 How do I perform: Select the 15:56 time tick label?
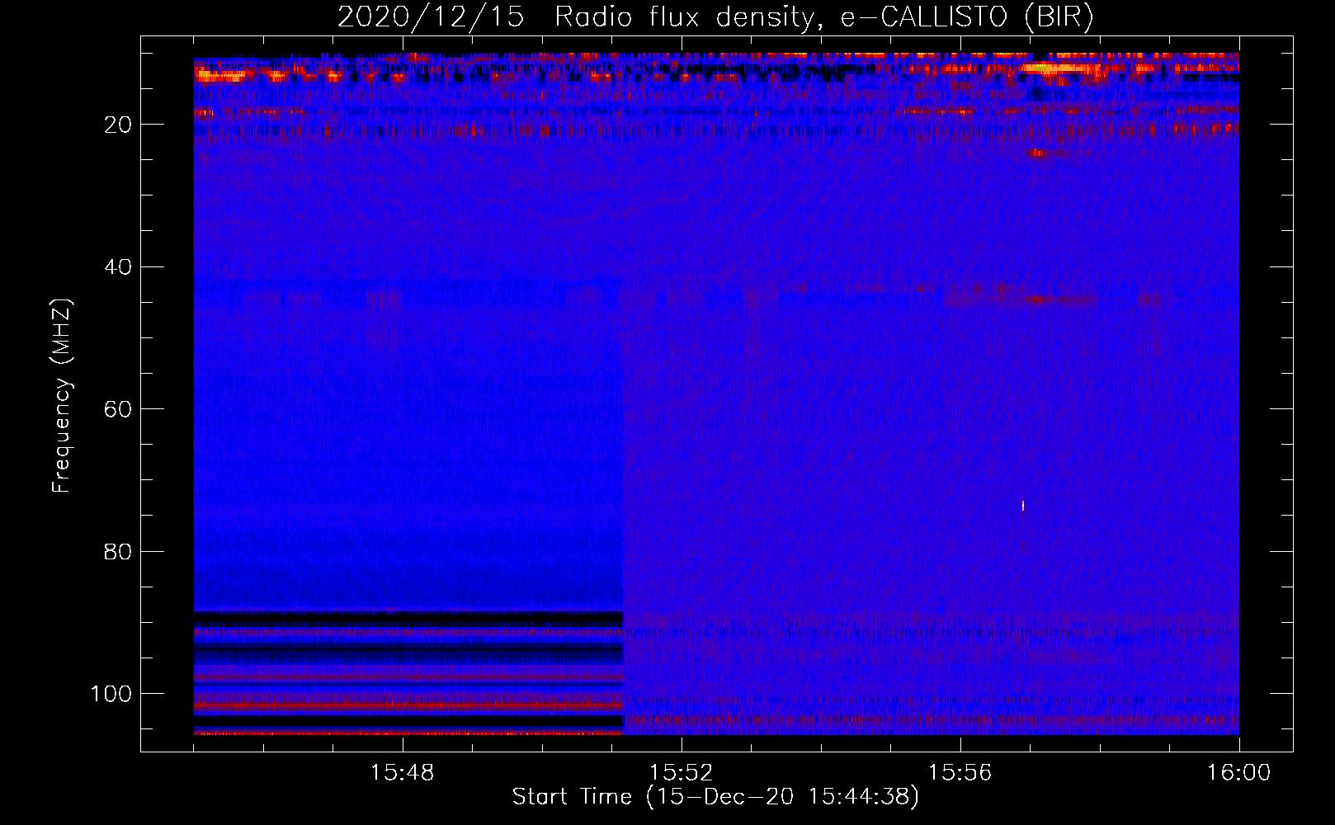[960, 773]
